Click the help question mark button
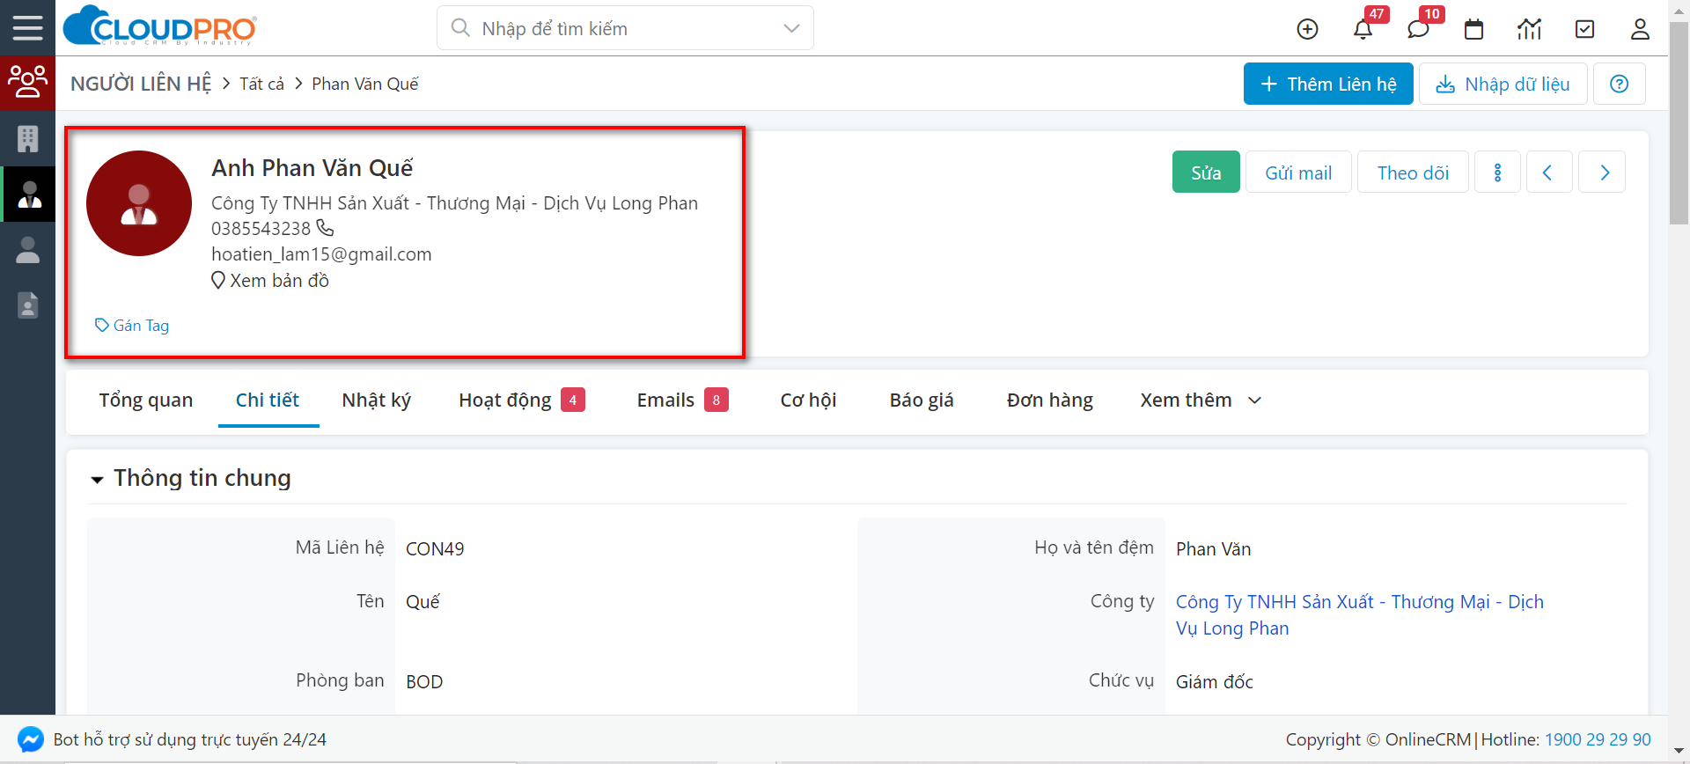 point(1619,84)
